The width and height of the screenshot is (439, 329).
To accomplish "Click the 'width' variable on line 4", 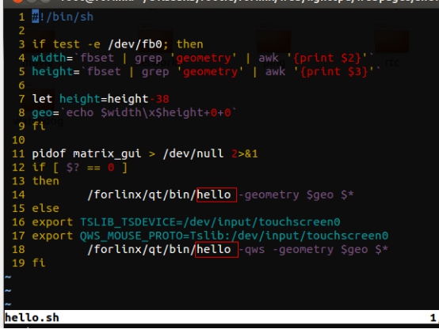I will [x=49, y=58].
